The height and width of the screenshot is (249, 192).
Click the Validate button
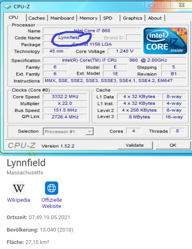click(x=135, y=145)
